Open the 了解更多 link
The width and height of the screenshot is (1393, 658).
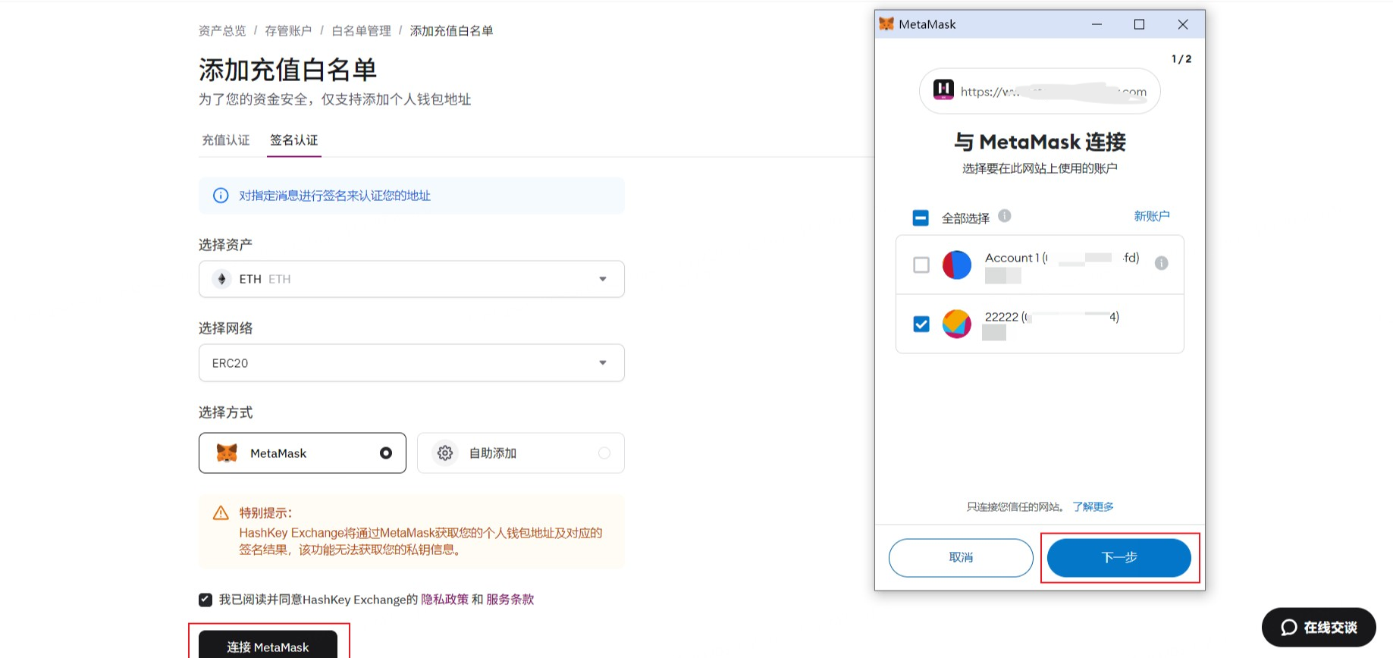(1093, 507)
